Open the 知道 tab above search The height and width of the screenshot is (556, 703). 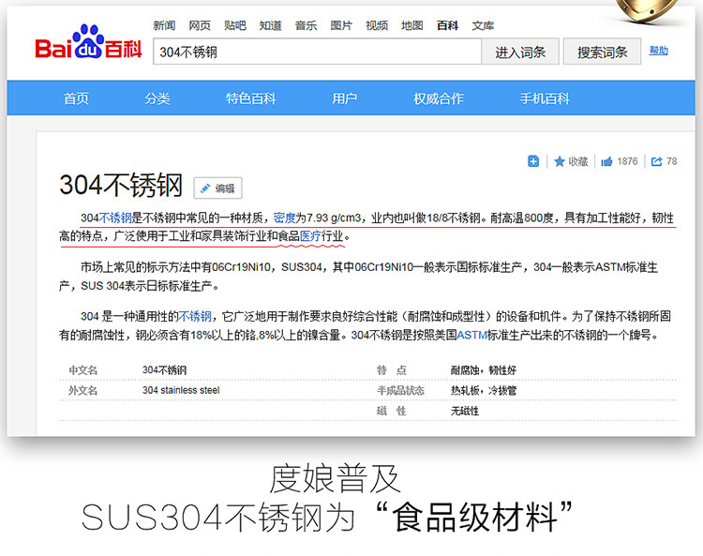click(270, 25)
